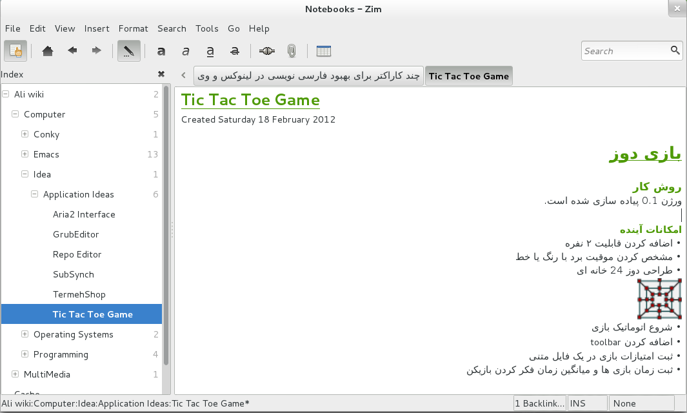Click the forward navigation arrow

96,51
